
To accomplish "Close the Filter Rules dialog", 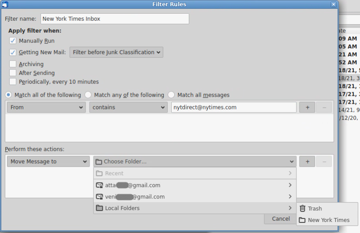I will pos(334,4).
